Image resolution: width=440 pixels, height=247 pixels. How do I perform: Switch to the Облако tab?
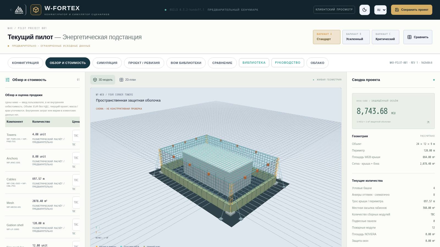317,63
